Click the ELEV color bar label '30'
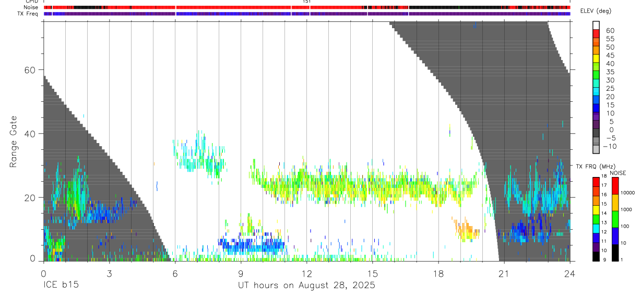This screenshot has width=641, height=296. point(610,80)
